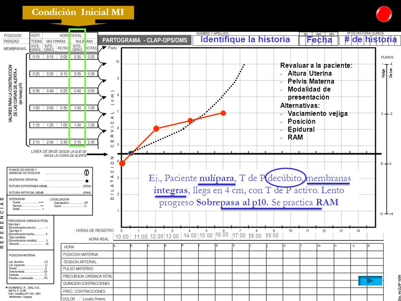The width and height of the screenshot is (401, 301).
Task: Click the 'Revaluar a la paciente:' heading
Action: (x=316, y=65)
